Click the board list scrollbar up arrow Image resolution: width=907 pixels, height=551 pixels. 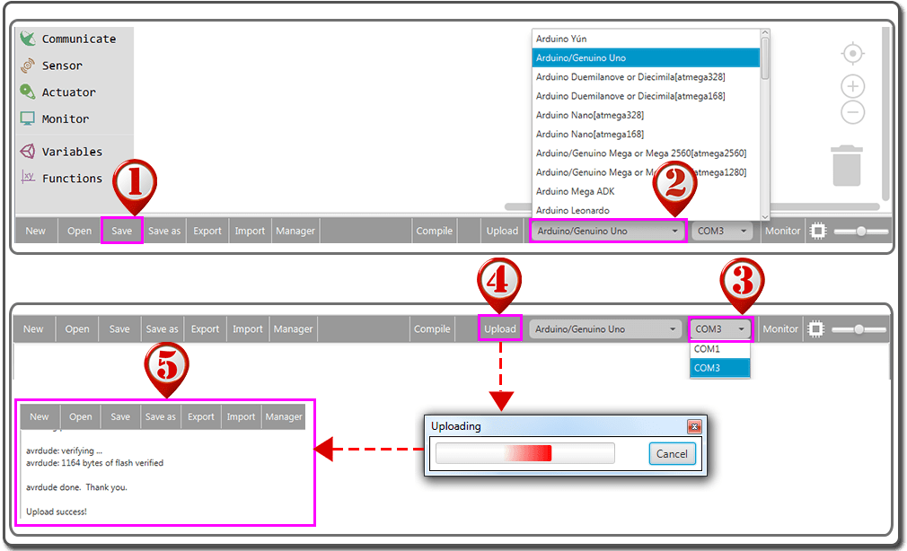click(765, 33)
